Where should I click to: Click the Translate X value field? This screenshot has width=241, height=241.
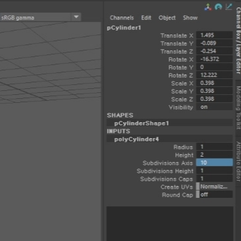click(214, 35)
